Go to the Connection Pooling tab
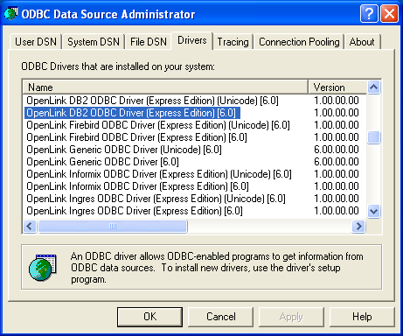This screenshot has width=403, height=336. coord(299,42)
